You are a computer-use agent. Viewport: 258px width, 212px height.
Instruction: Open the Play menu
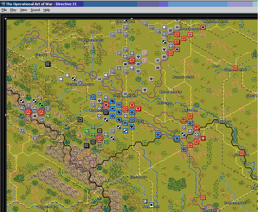(13, 10)
